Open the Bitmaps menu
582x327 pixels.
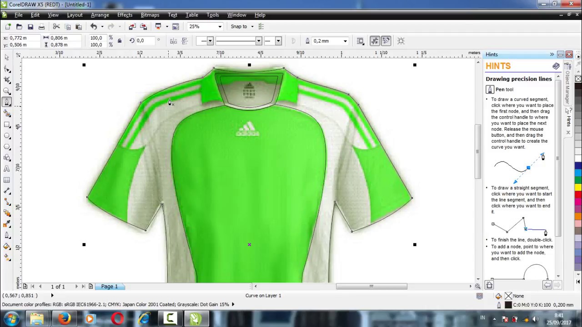pos(150,15)
